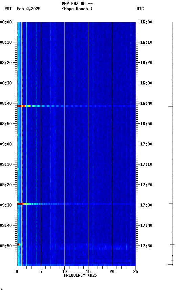Click the FREQUENCY (HZ) axis label

coord(80,275)
